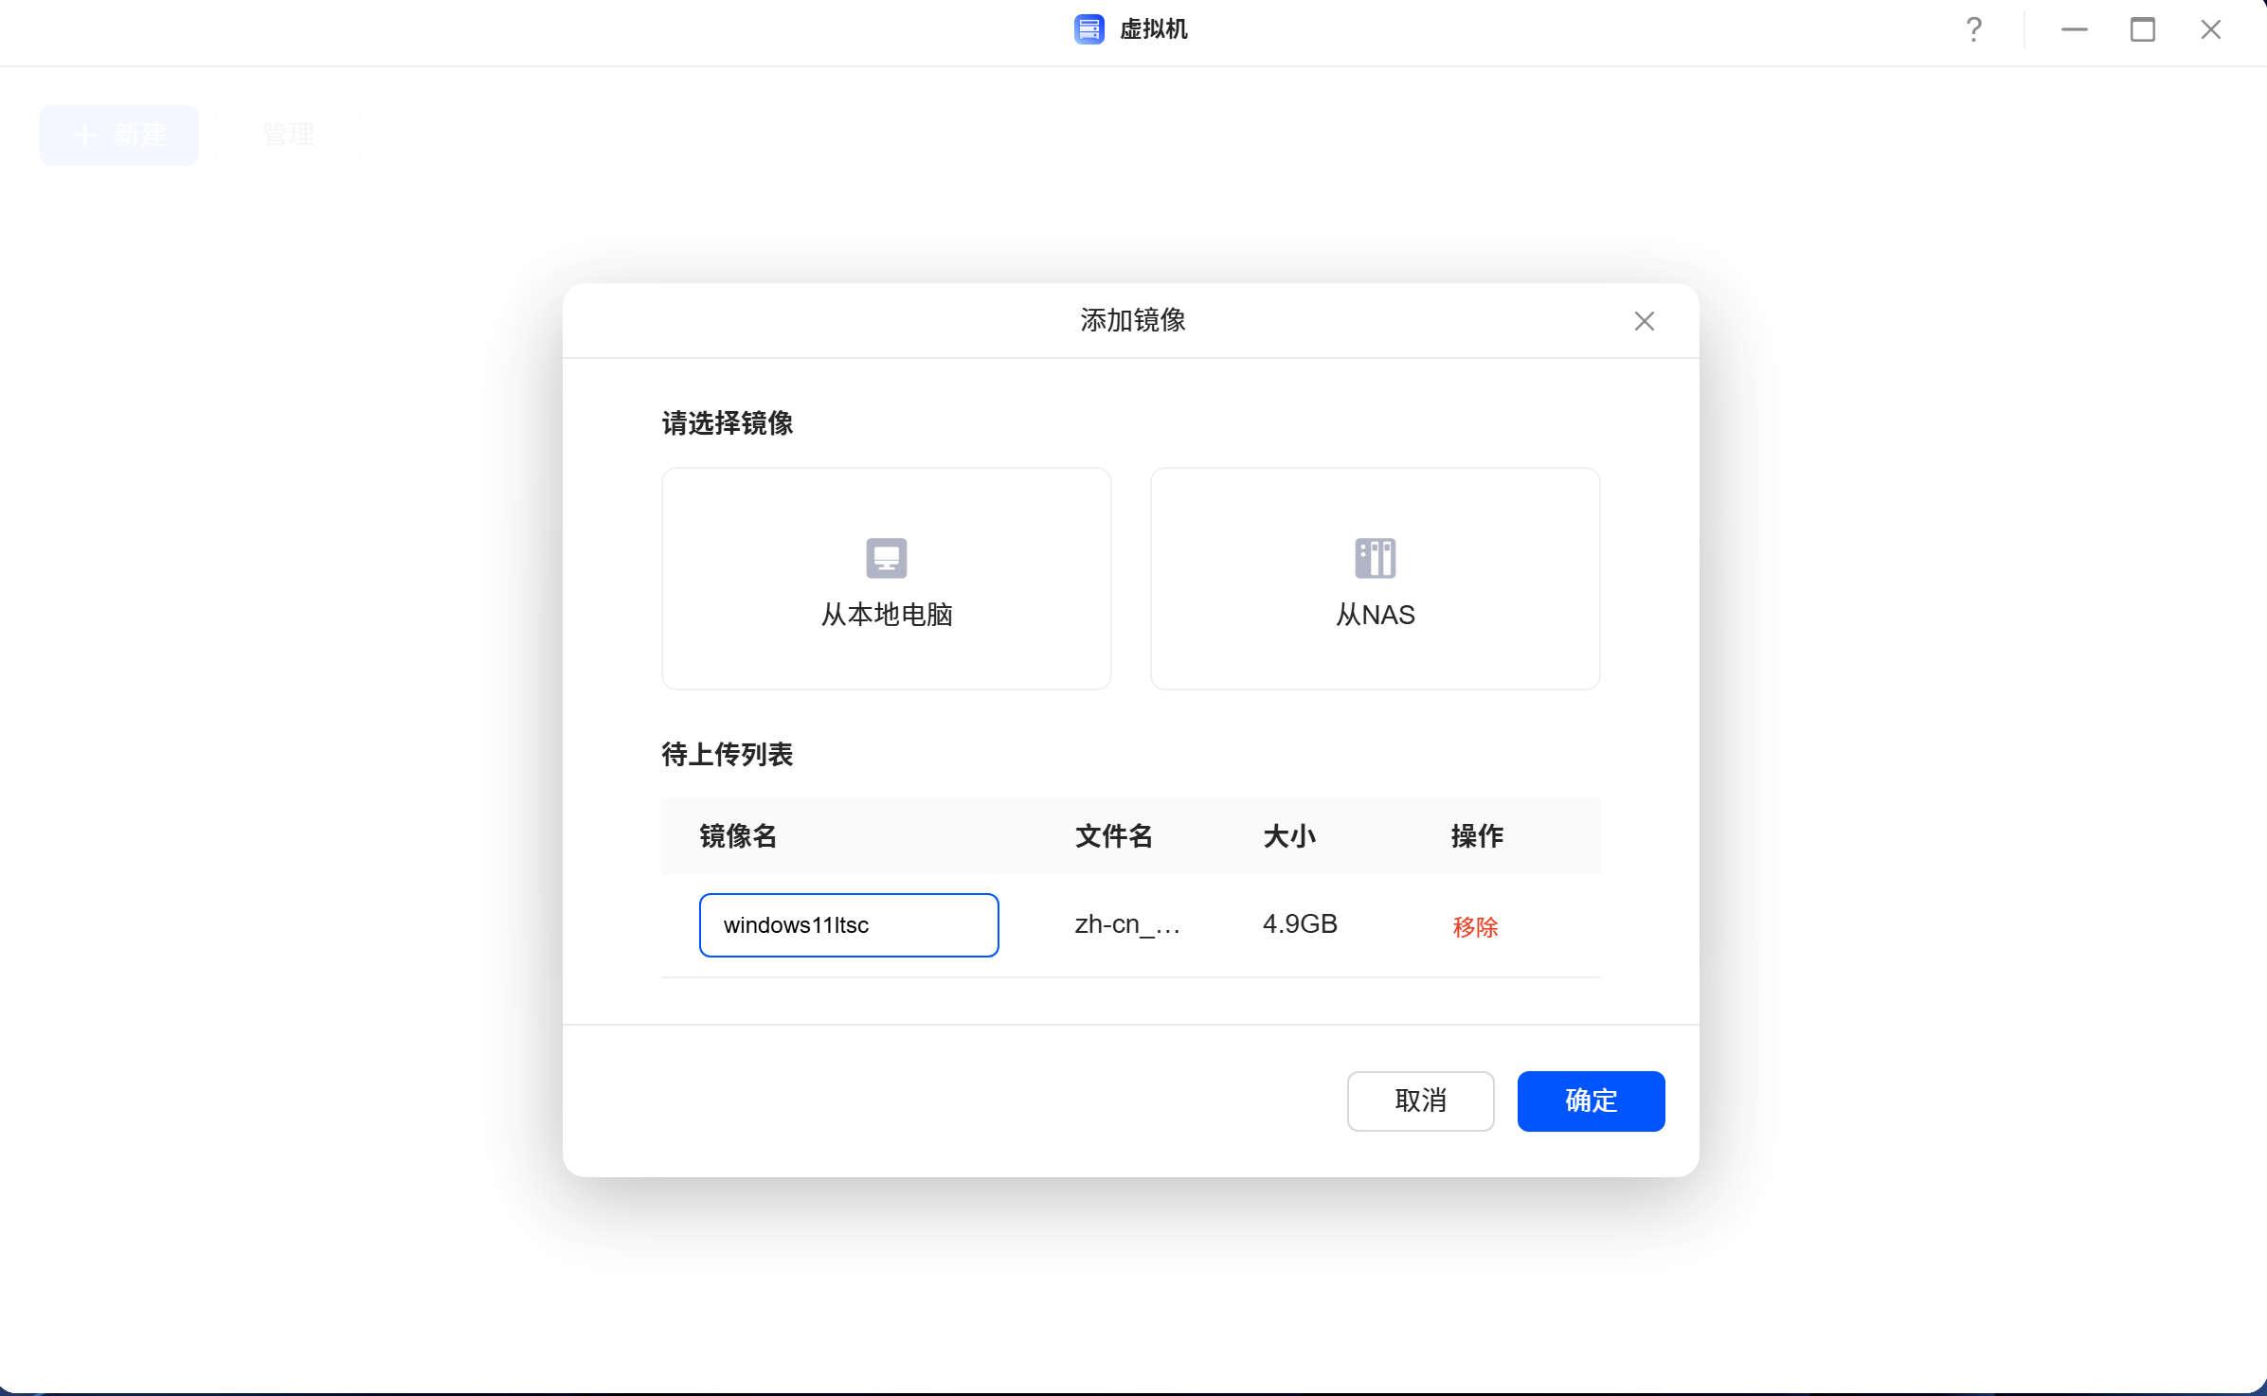Close the 添加镜像 dialog

point(1644,321)
